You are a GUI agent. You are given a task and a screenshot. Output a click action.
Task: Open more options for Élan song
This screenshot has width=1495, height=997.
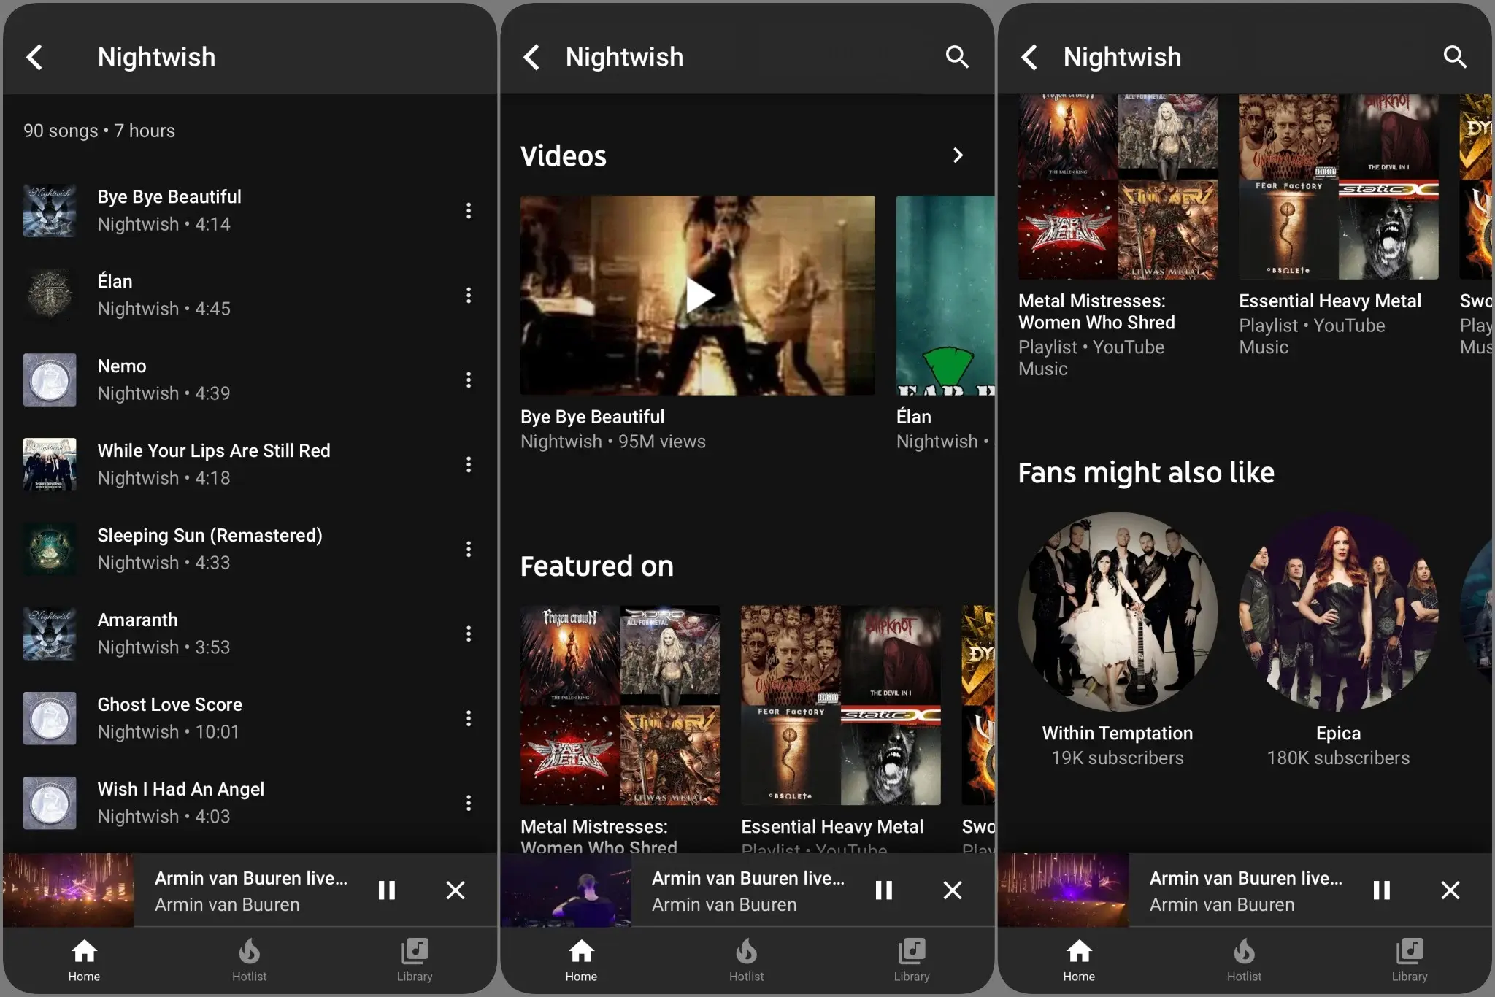tap(469, 296)
